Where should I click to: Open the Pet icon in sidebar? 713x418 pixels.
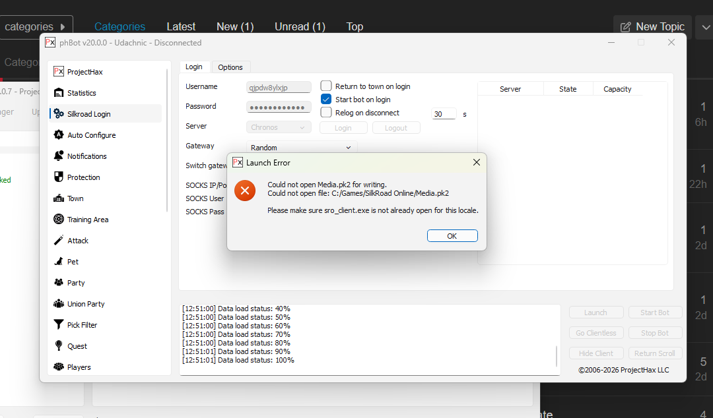tap(59, 262)
